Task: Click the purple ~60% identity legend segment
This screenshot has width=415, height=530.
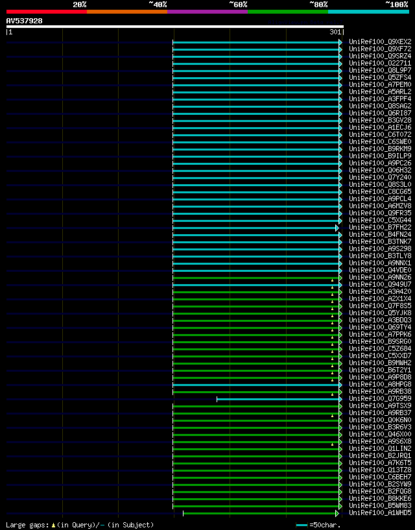Action: click(x=207, y=12)
